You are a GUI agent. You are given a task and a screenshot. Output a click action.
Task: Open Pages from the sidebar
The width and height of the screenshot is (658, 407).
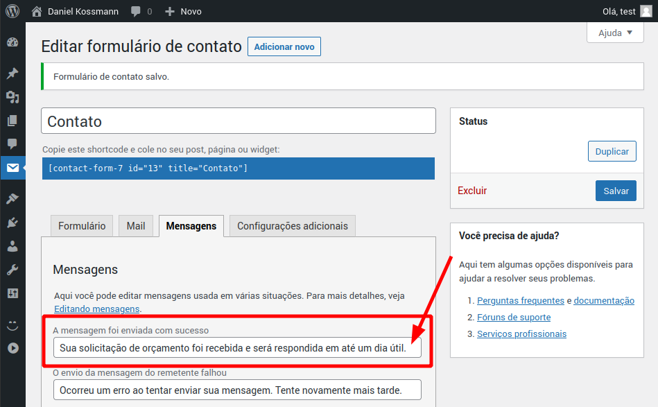12,121
